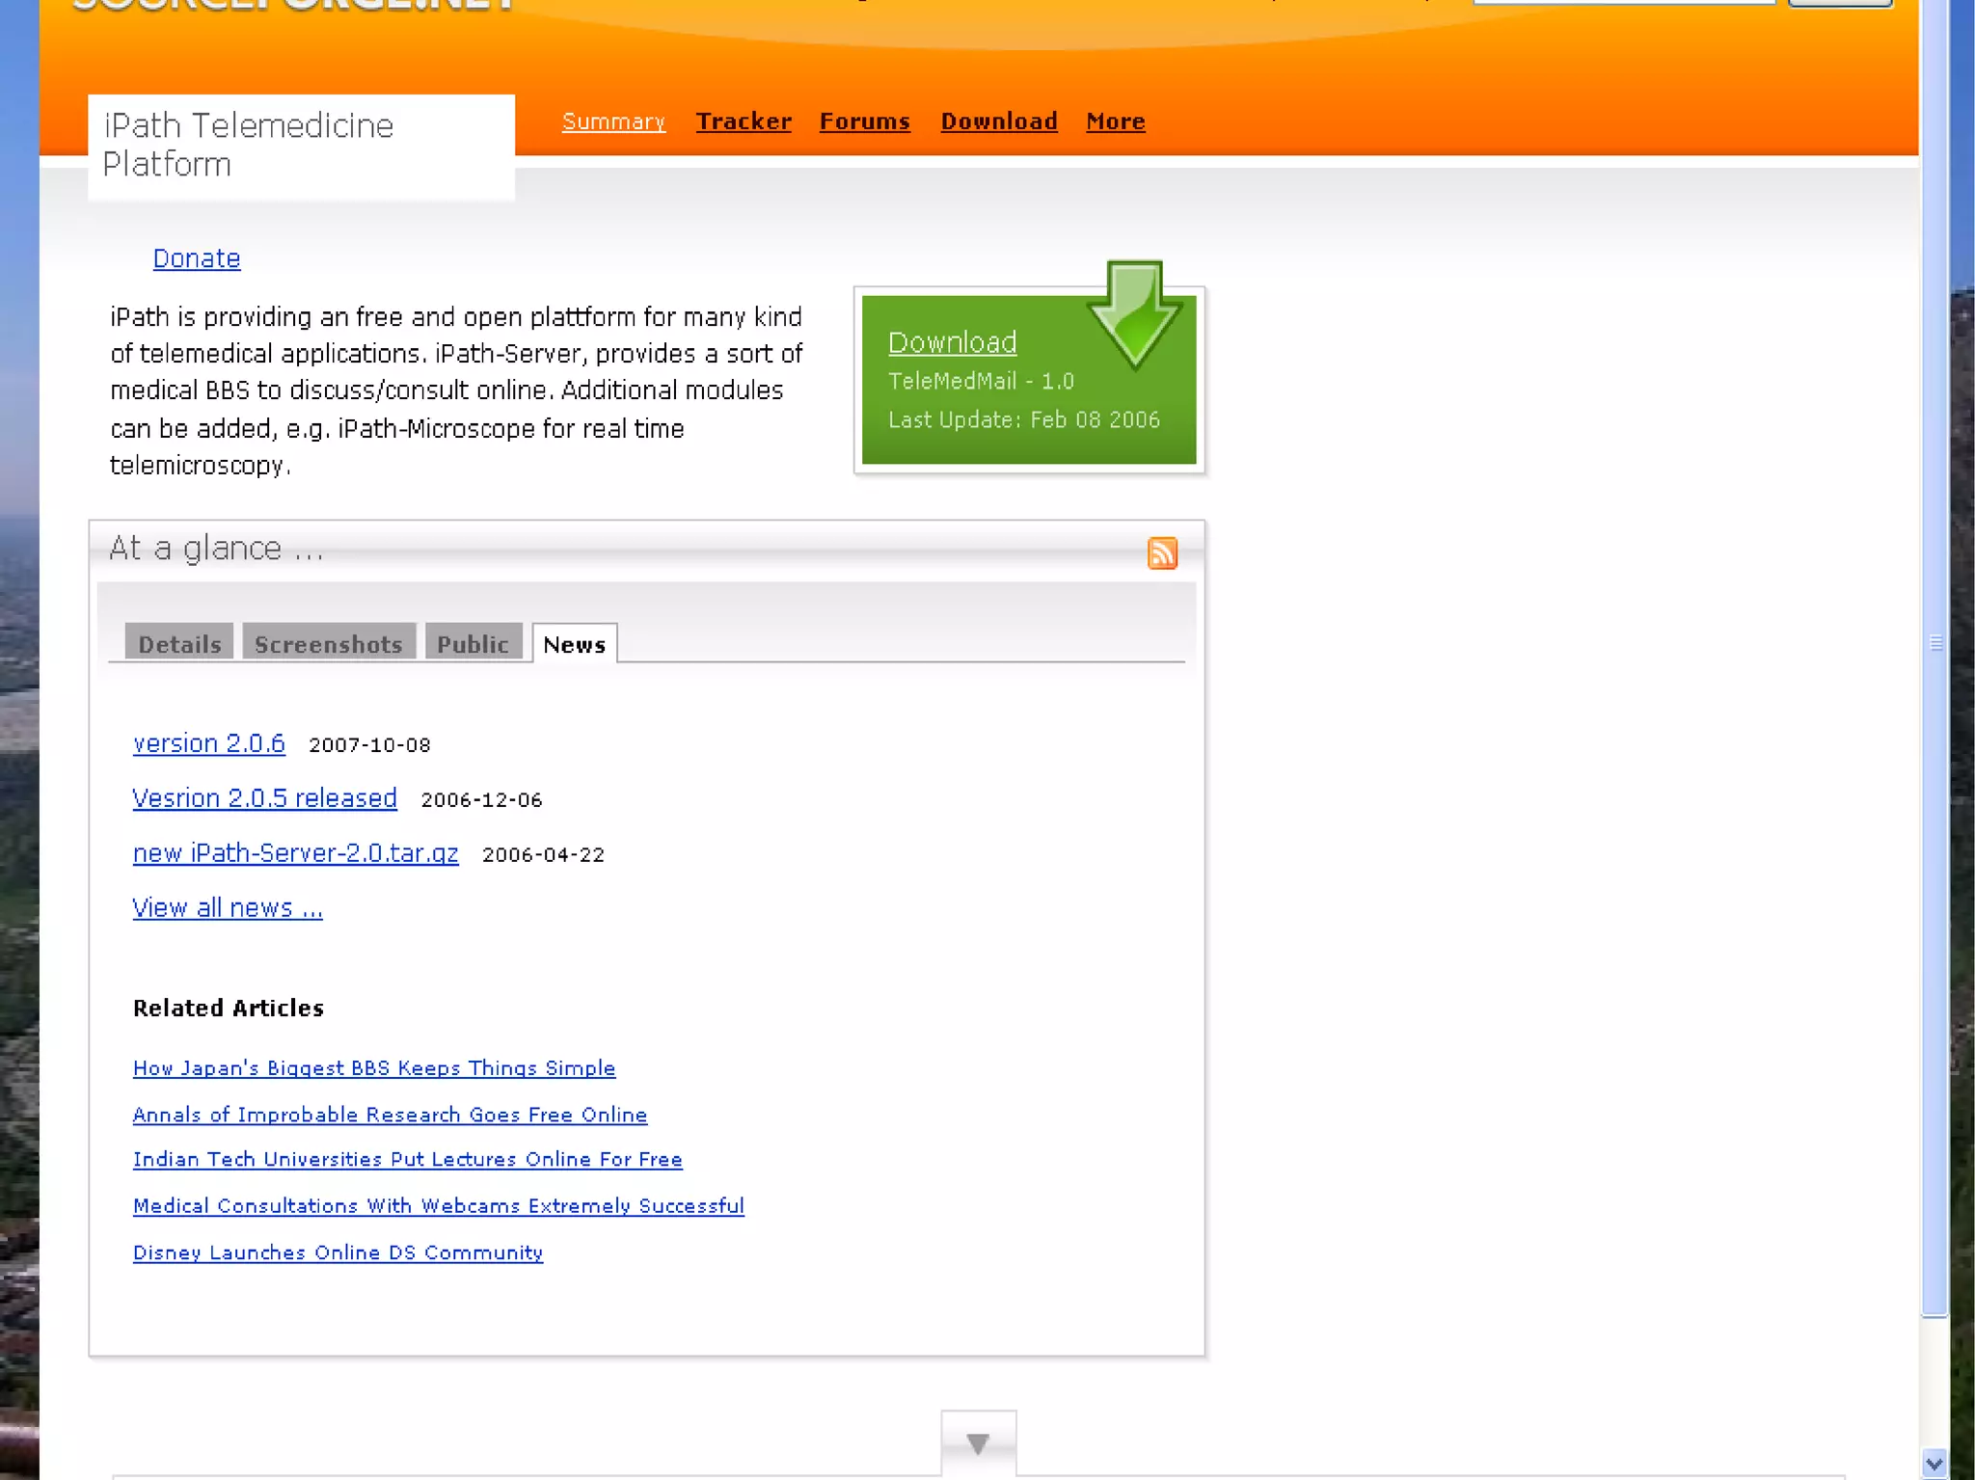1975x1480 pixels.
Task: Click the More navigation menu
Action: (x=1115, y=121)
